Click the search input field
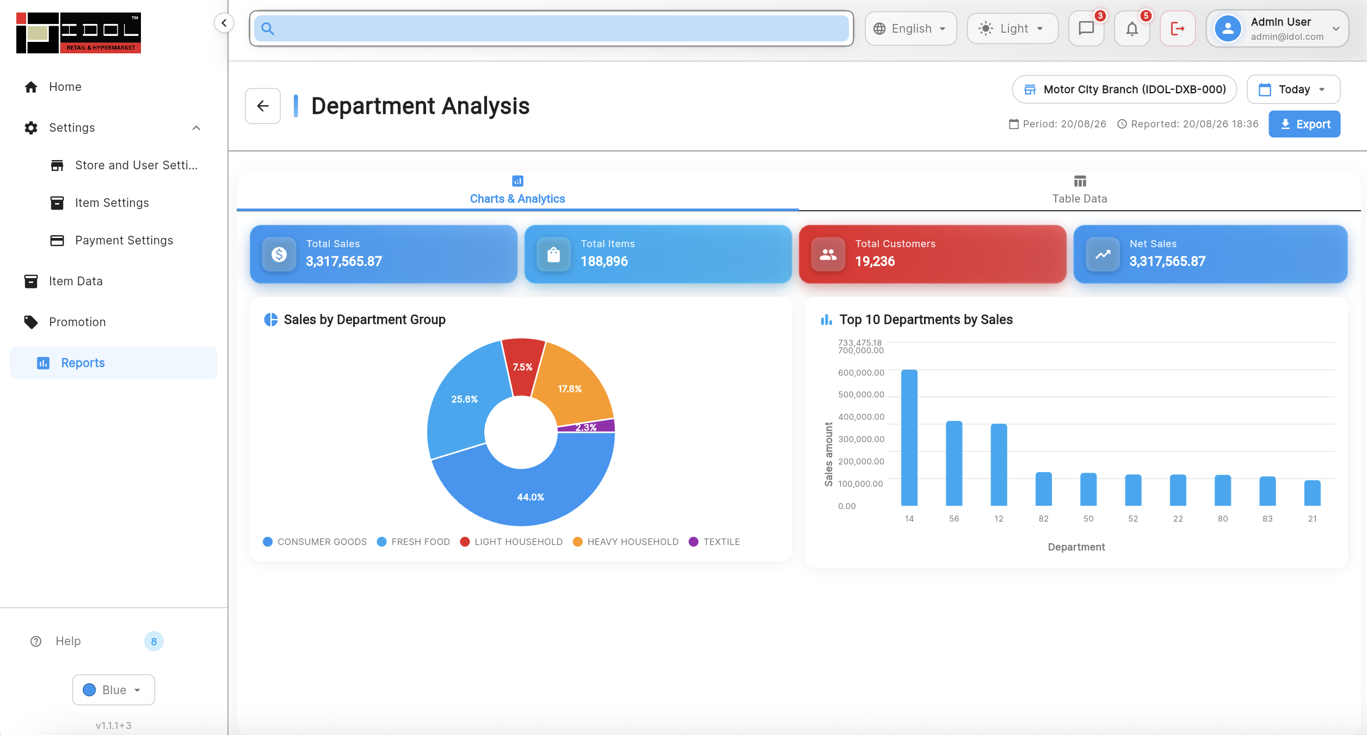This screenshot has width=1367, height=735. click(x=551, y=28)
